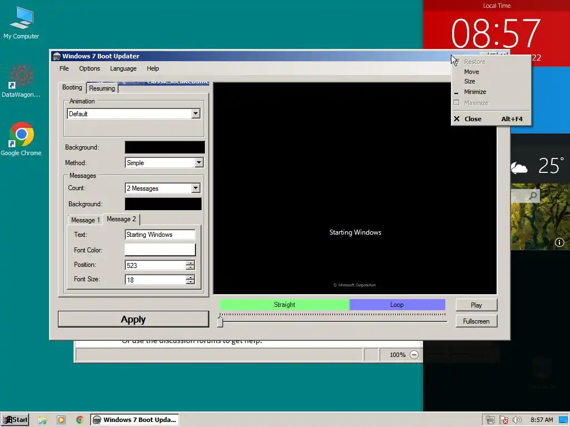Image resolution: width=570 pixels, height=427 pixels.
Task: Click the blue Loop segment
Action: 397,305
